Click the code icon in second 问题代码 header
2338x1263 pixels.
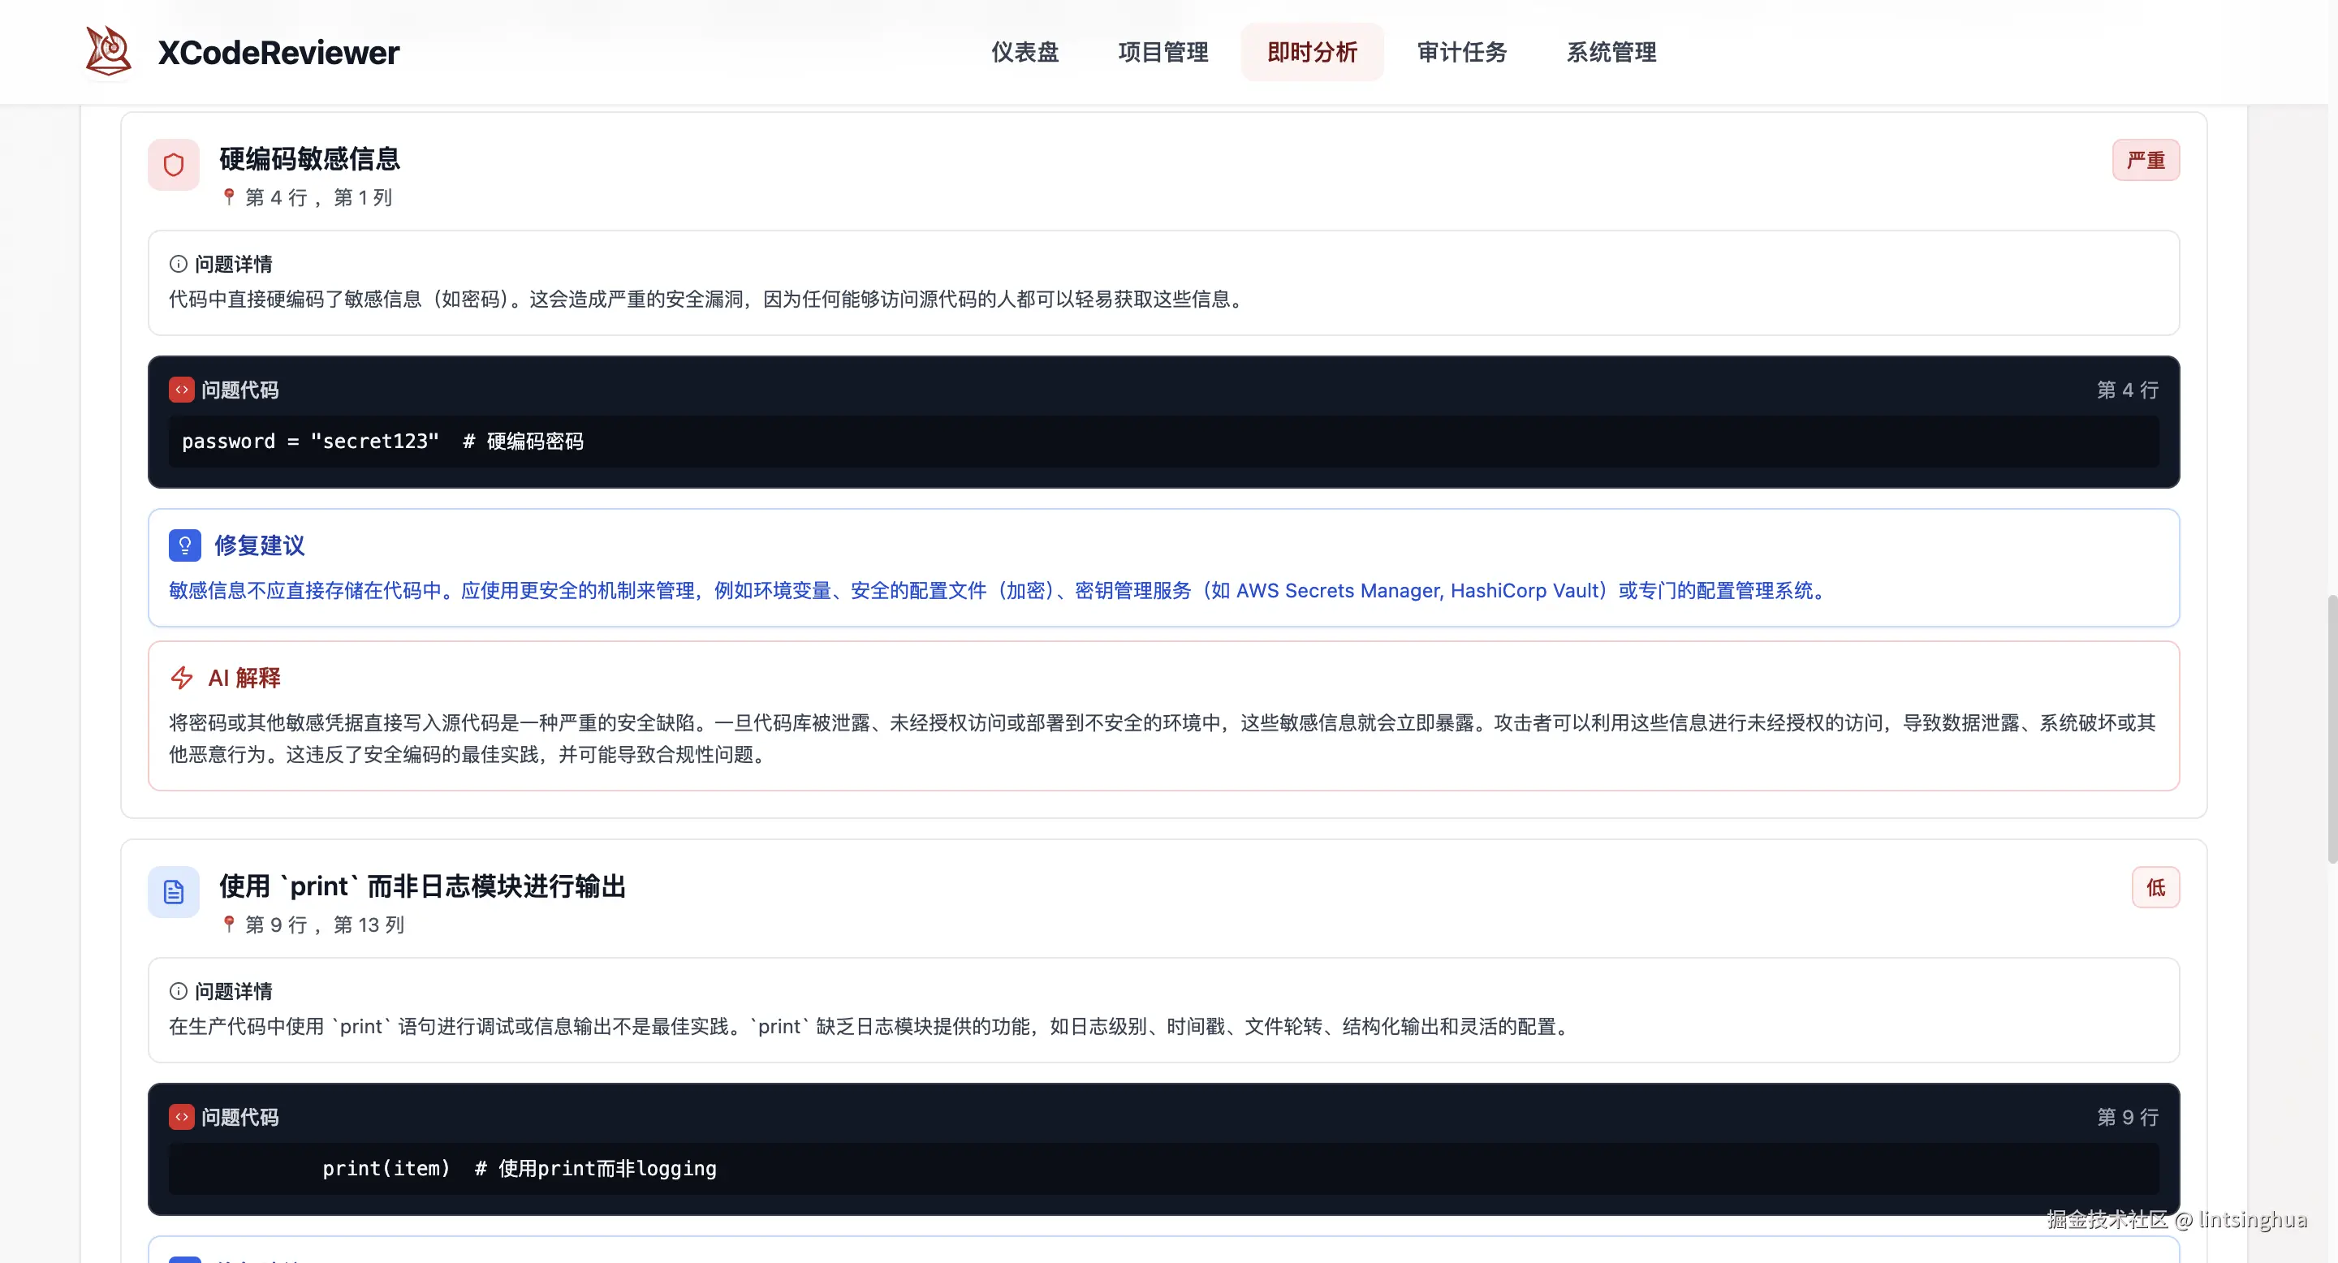tap(180, 1117)
